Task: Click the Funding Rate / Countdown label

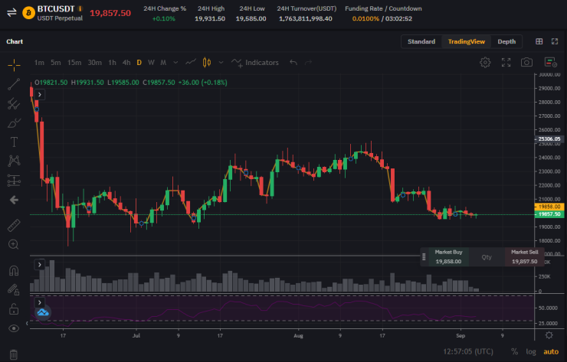Action: pyautogui.click(x=383, y=8)
